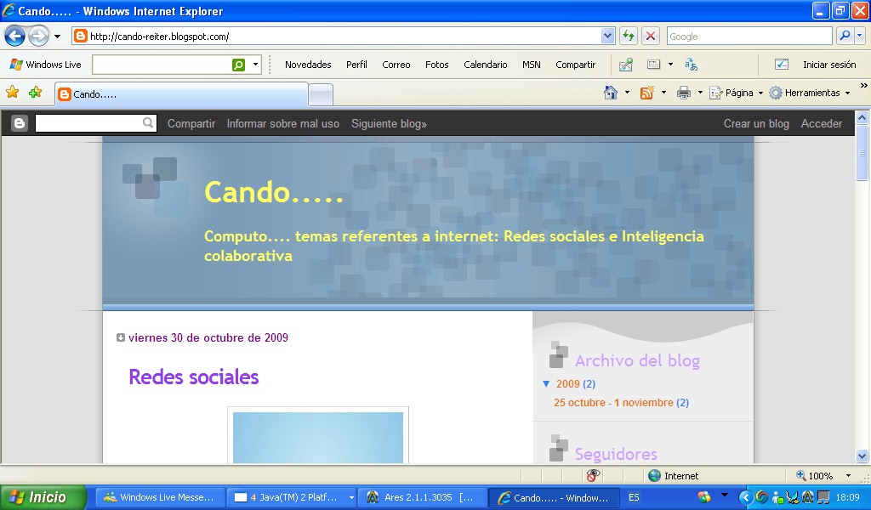Click the browser Back arrow button
Viewport: 871px width, 510px height.
14,36
